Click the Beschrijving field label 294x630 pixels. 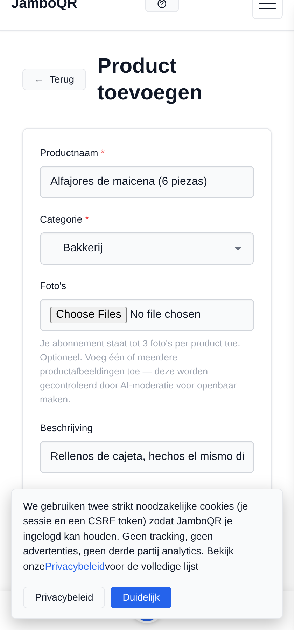point(66,428)
